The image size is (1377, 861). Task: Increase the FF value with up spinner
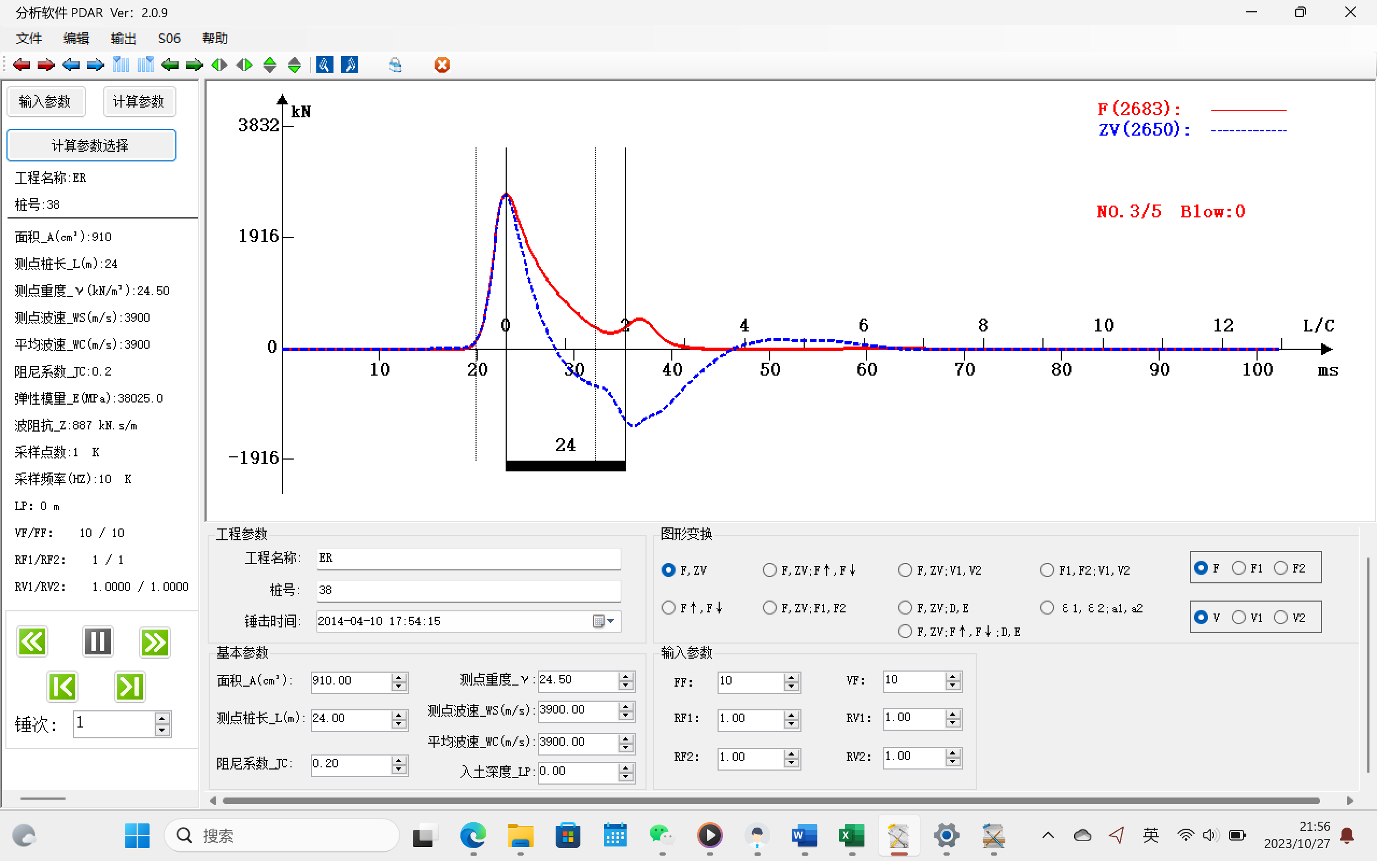[791, 677]
